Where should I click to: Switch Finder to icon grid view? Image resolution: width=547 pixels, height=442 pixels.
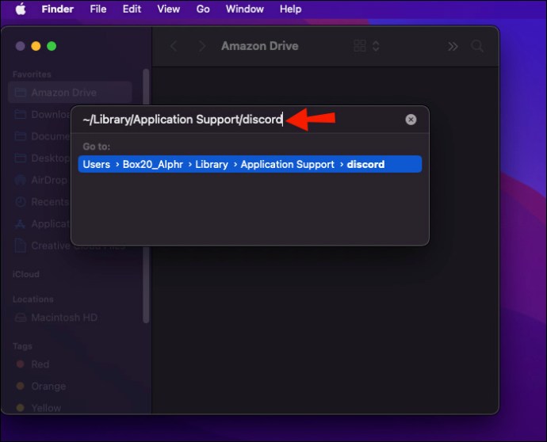coord(360,46)
